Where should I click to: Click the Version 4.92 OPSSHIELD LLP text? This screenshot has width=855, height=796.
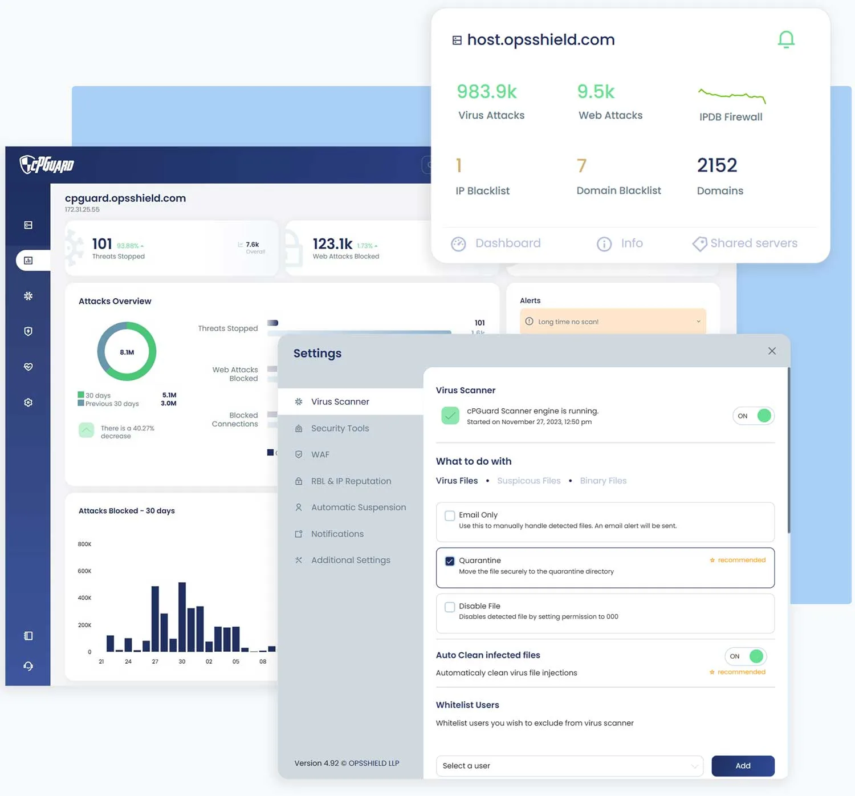coord(347,763)
